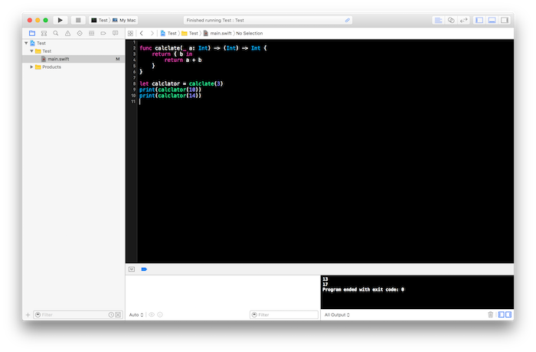536x352 pixels.
Task: Show the assistant editor
Action: tap(451, 20)
